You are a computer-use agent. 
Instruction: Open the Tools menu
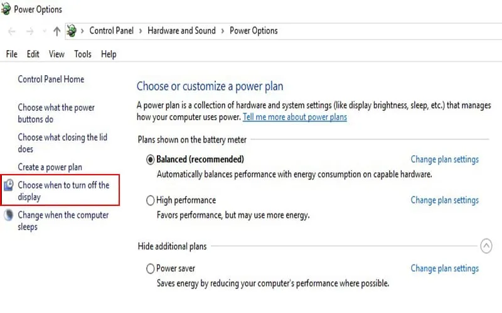(x=83, y=54)
